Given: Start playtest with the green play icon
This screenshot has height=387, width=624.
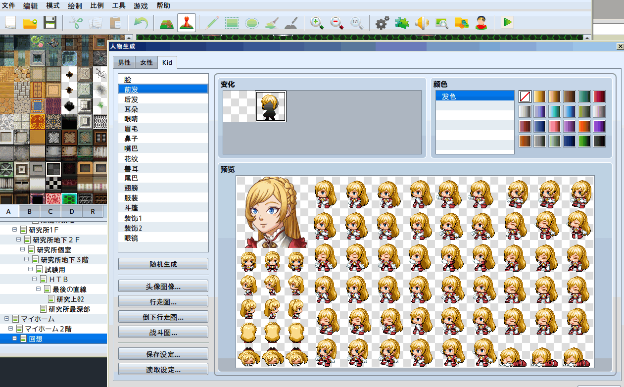Looking at the screenshot, I should tap(507, 23).
